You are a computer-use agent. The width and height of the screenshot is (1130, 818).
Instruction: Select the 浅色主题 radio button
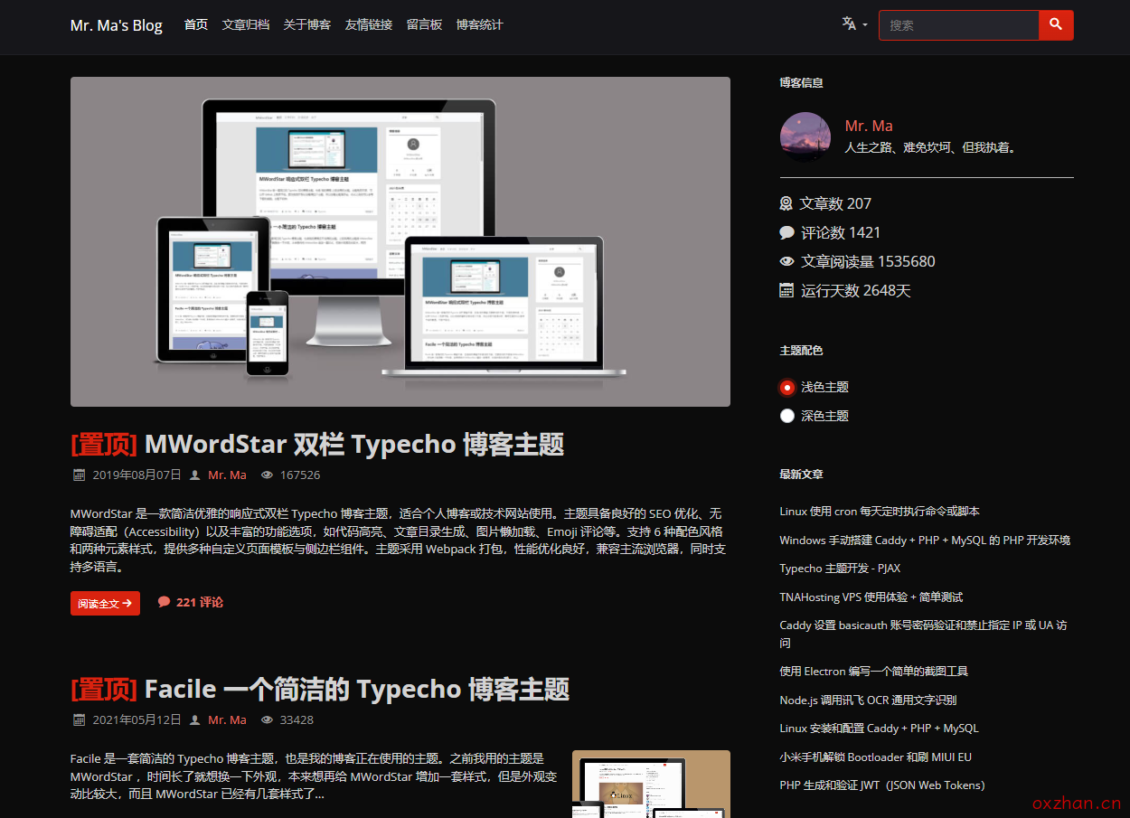786,387
